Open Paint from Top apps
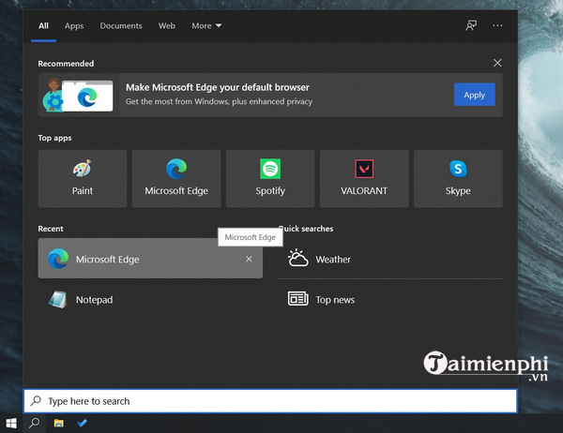563x433 pixels. pos(83,178)
